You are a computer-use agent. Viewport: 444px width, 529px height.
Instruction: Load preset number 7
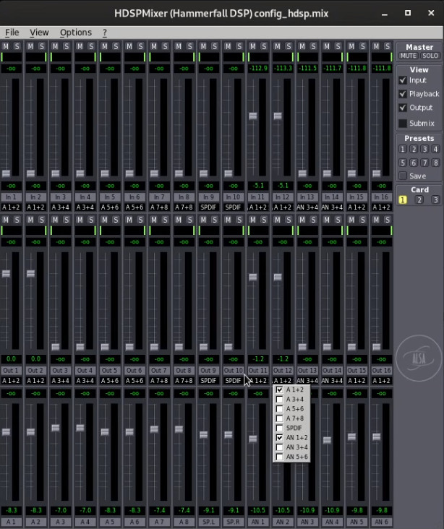(424, 163)
